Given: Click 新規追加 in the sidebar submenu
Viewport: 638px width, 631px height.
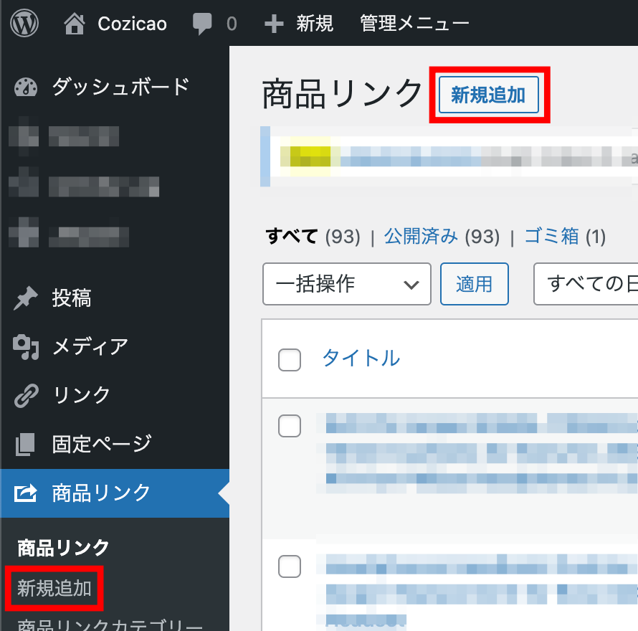Looking at the screenshot, I should pos(54,588).
